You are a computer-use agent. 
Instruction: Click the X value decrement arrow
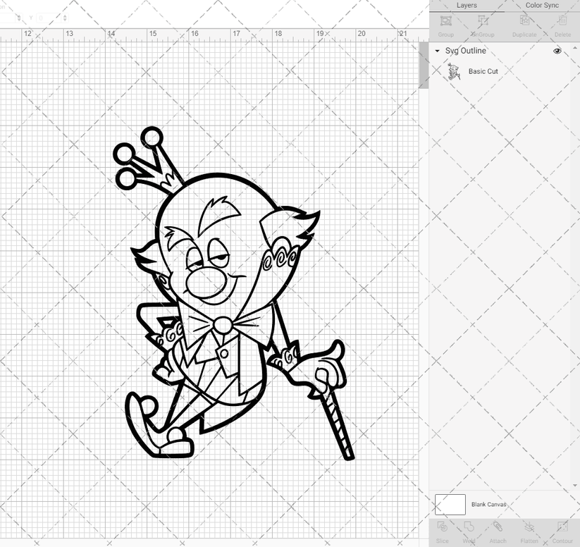coord(19,20)
